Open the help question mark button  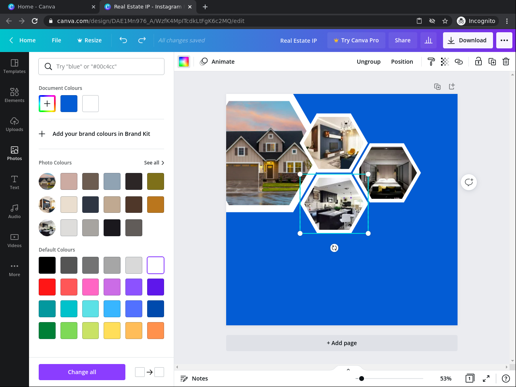pos(506,379)
